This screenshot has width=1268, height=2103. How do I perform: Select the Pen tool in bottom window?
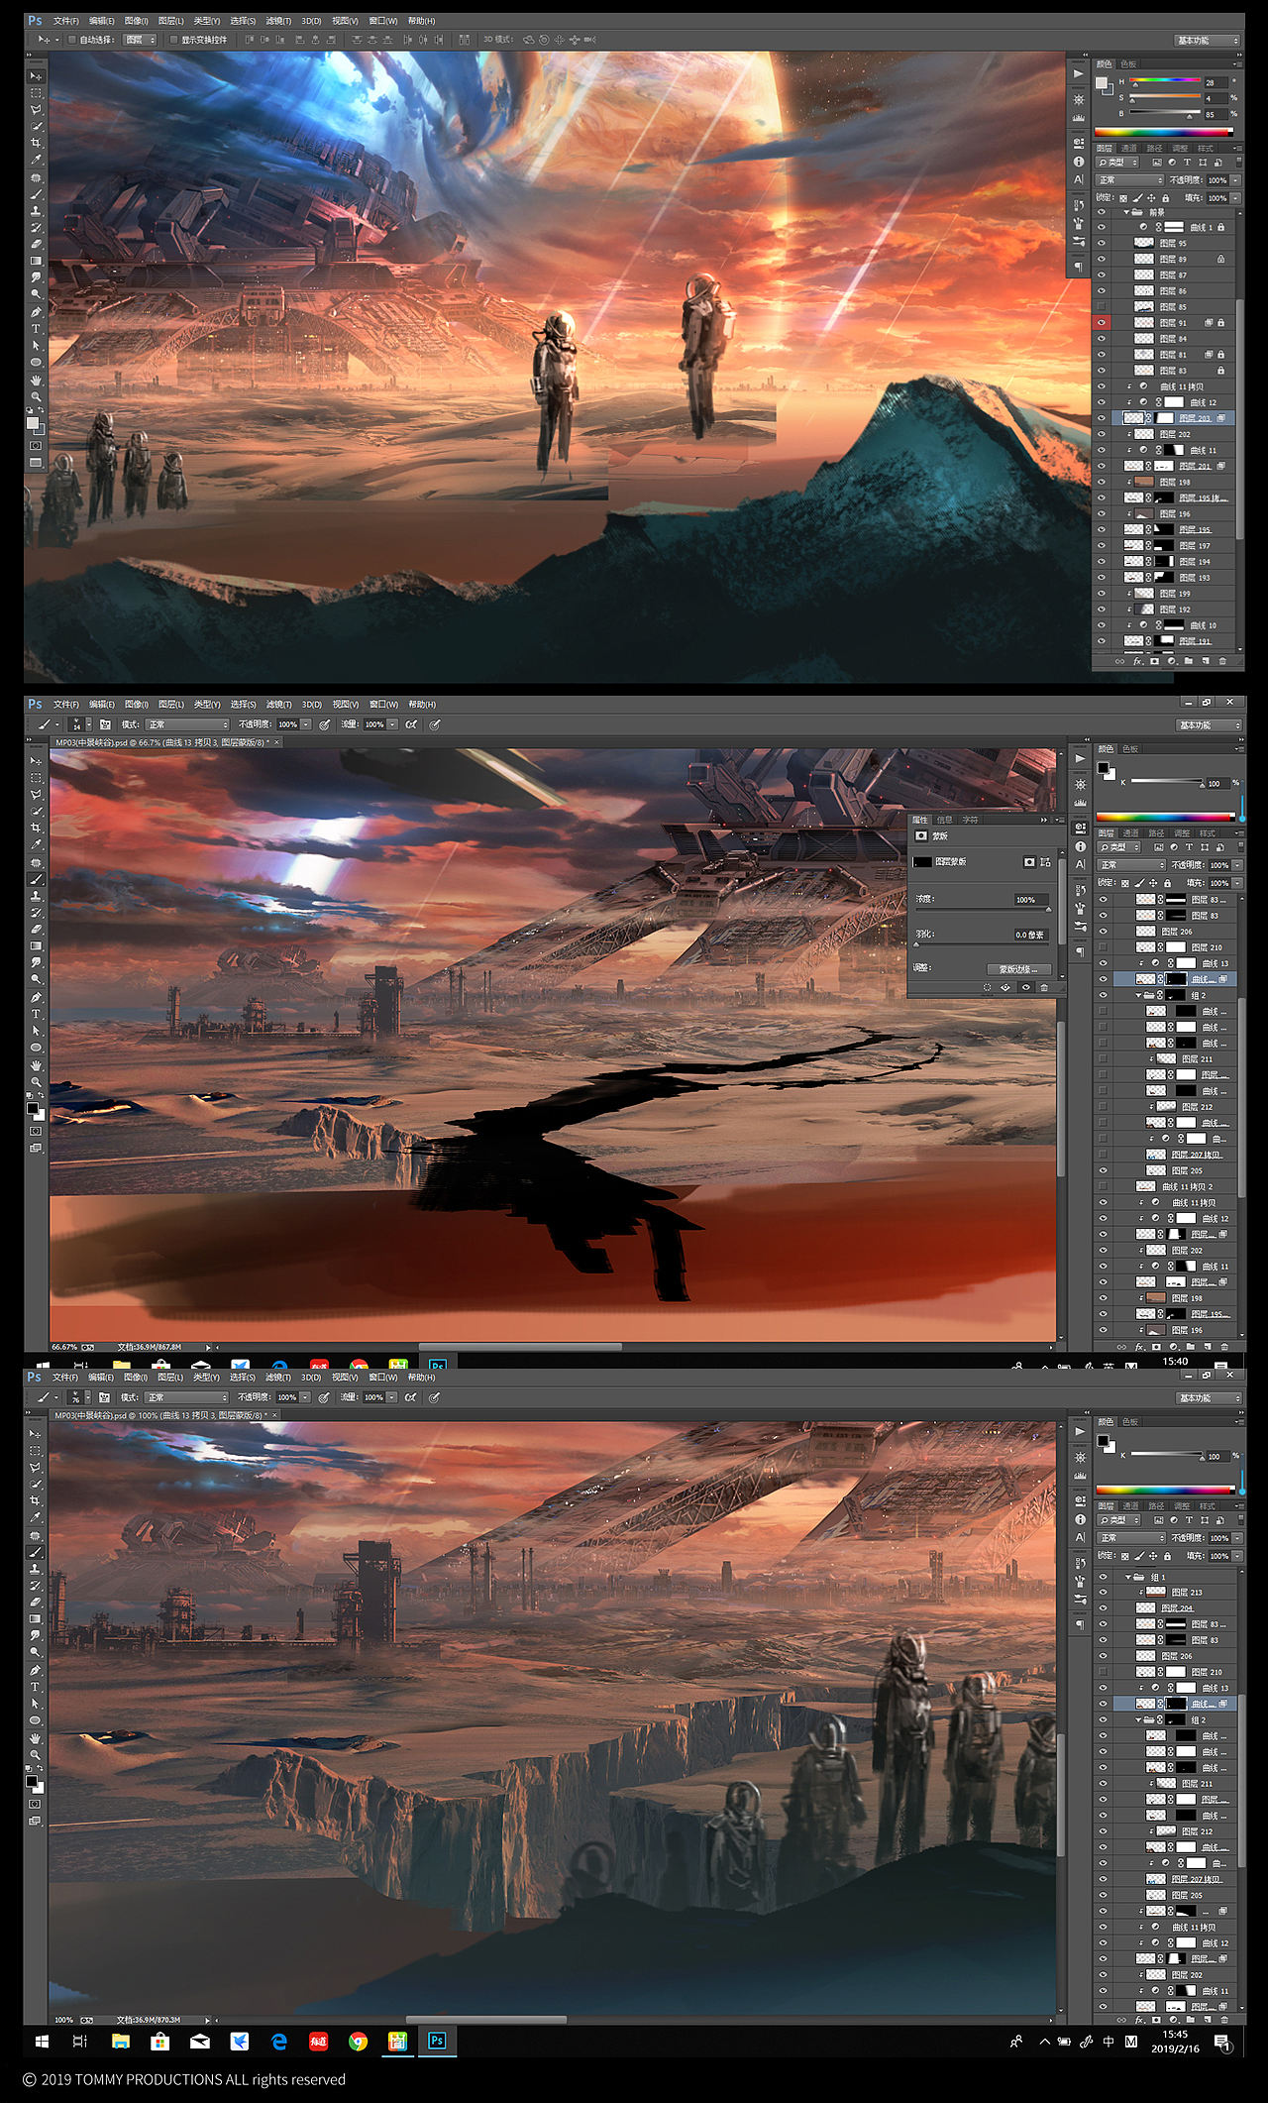pyautogui.click(x=36, y=1670)
